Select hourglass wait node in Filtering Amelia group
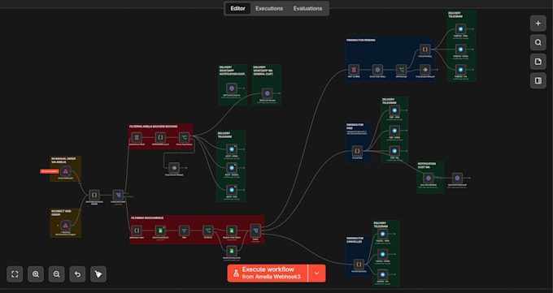This screenshot has width=553, height=293. [137, 137]
